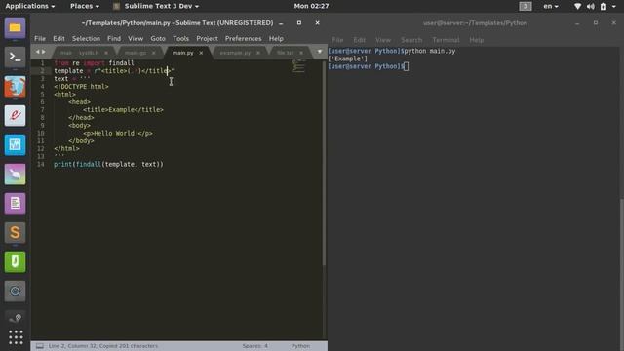Switch to the main.py tab

coord(182,53)
